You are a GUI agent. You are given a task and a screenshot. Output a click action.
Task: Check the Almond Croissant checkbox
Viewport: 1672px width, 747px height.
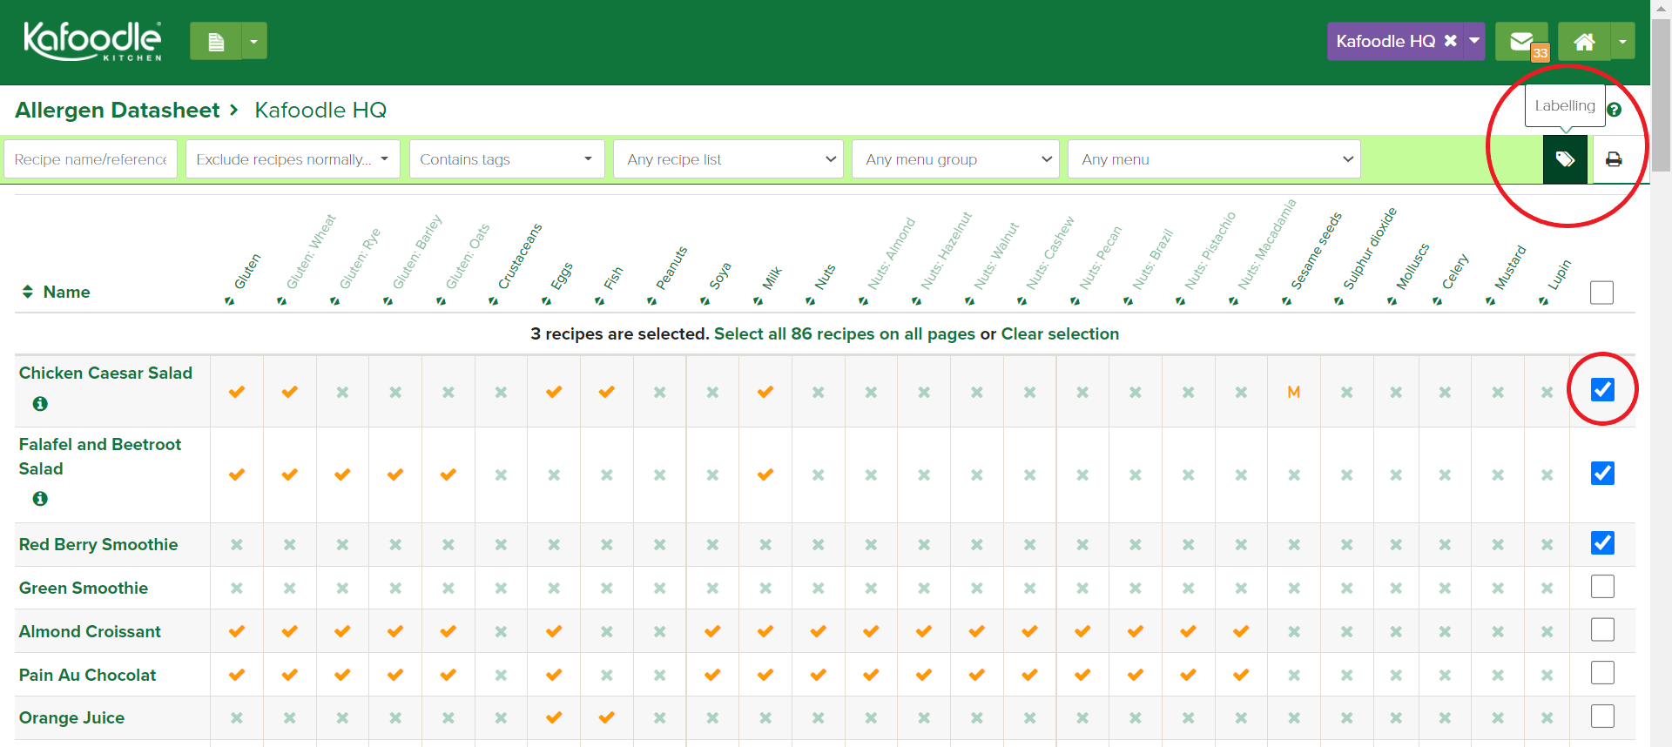pyautogui.click(x=1602, y=629)
